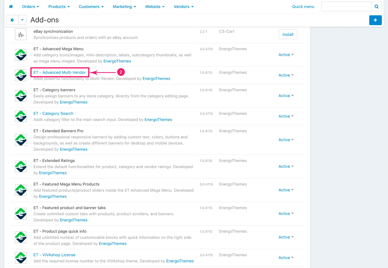
Task: Go to the home dashboard icon
Action: coord(11,6)
